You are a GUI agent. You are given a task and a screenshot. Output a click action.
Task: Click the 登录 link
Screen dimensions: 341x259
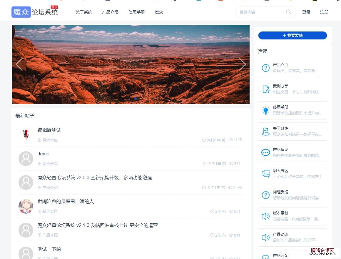pyautogui.click(x=306, y=12)
